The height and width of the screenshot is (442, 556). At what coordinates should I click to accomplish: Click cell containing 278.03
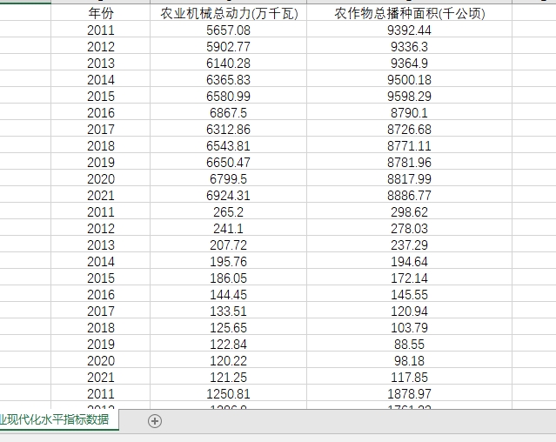tap(409, 229)
